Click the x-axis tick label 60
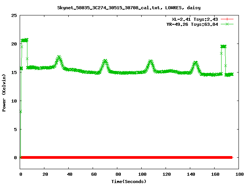The image size is (247, 185). coord(94,174)
